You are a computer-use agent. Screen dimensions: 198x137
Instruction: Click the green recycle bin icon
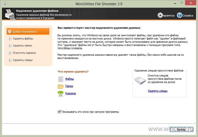[61, 94]
